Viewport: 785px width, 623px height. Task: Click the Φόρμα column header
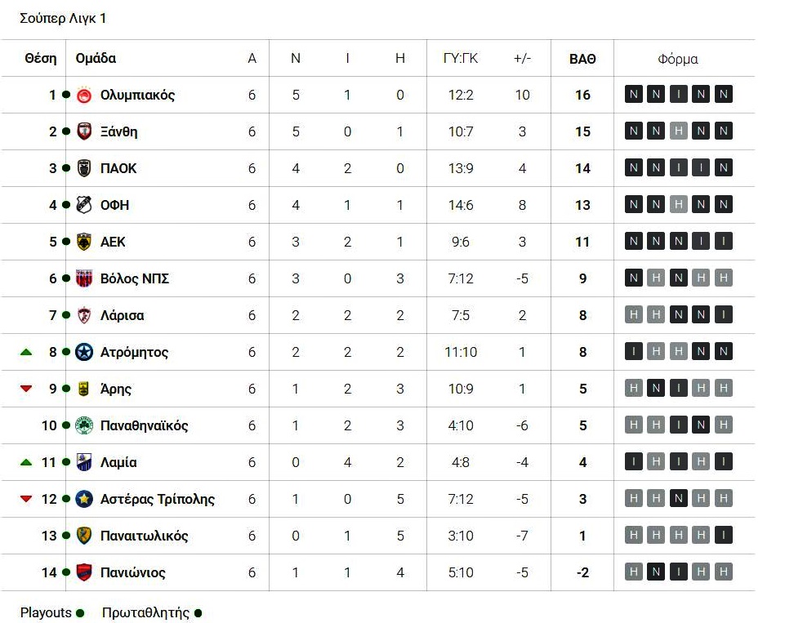[677, 59]
